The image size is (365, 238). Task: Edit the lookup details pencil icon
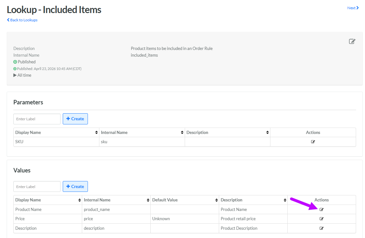coord(352,41)
